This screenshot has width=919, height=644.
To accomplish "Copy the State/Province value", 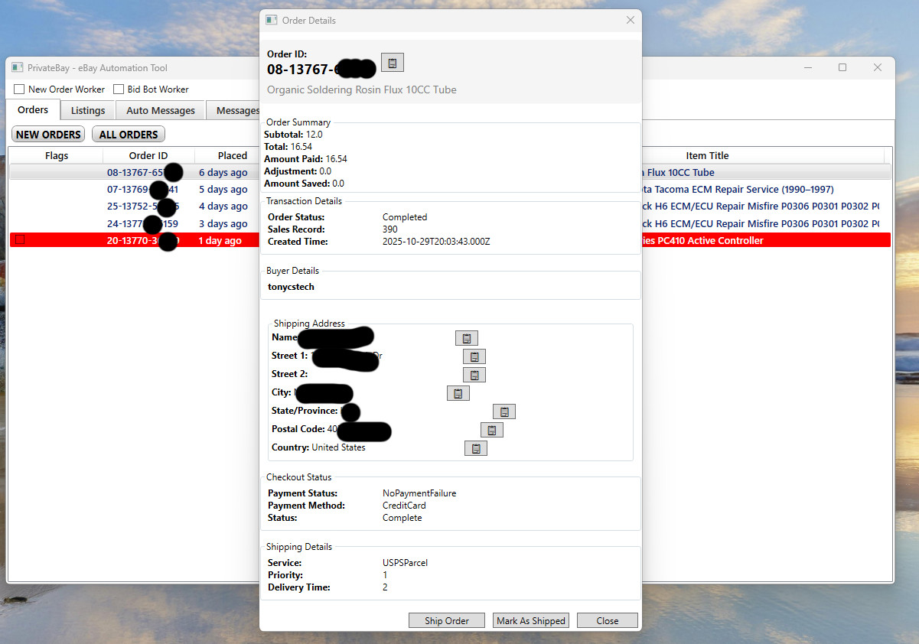I will [503, 411].
